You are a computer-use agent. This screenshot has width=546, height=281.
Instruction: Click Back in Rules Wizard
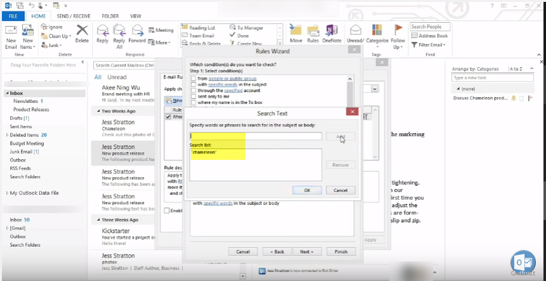277,251
